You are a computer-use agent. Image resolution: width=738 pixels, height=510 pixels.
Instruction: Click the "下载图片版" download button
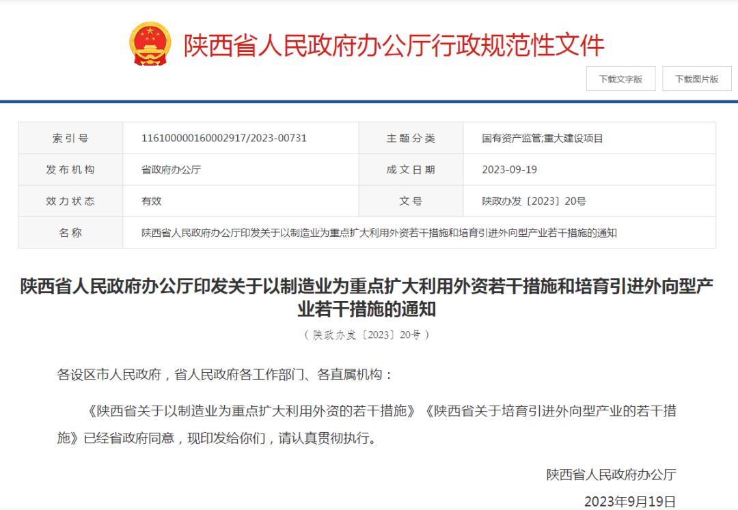(x=696, y=79)
